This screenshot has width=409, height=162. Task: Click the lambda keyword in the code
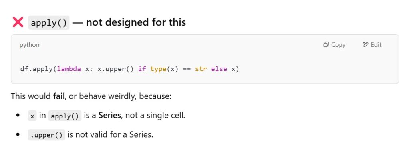69,69
